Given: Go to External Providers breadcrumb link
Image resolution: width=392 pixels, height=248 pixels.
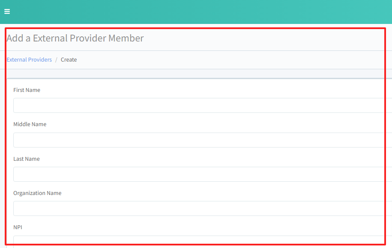Looking at the screenshot, I should 29,60.
